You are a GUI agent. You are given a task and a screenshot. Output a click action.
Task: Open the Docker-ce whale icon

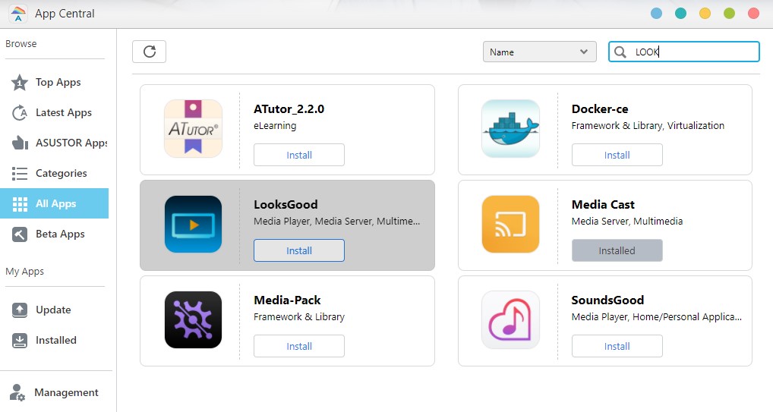pos(511,129)
